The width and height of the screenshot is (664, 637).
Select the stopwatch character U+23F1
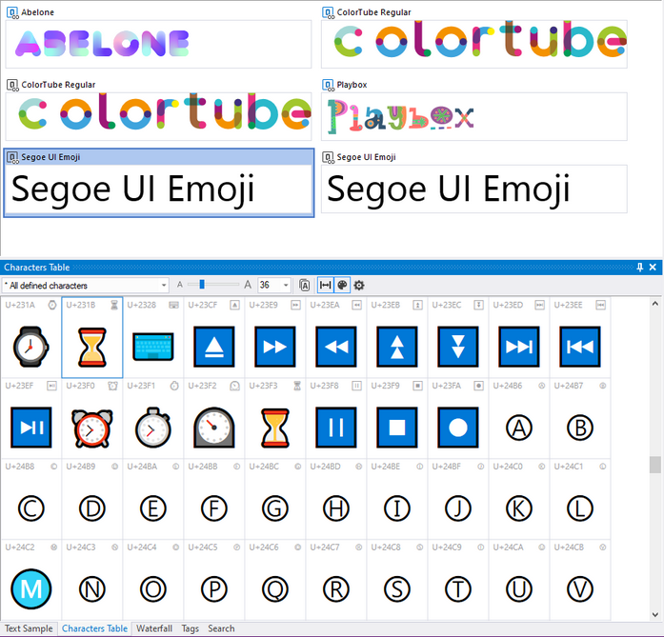(x=152, y=418)
